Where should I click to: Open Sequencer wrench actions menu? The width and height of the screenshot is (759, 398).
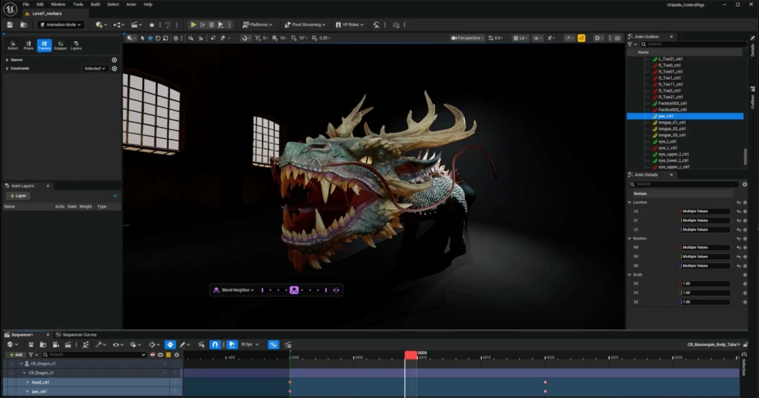tap(101, 345)
